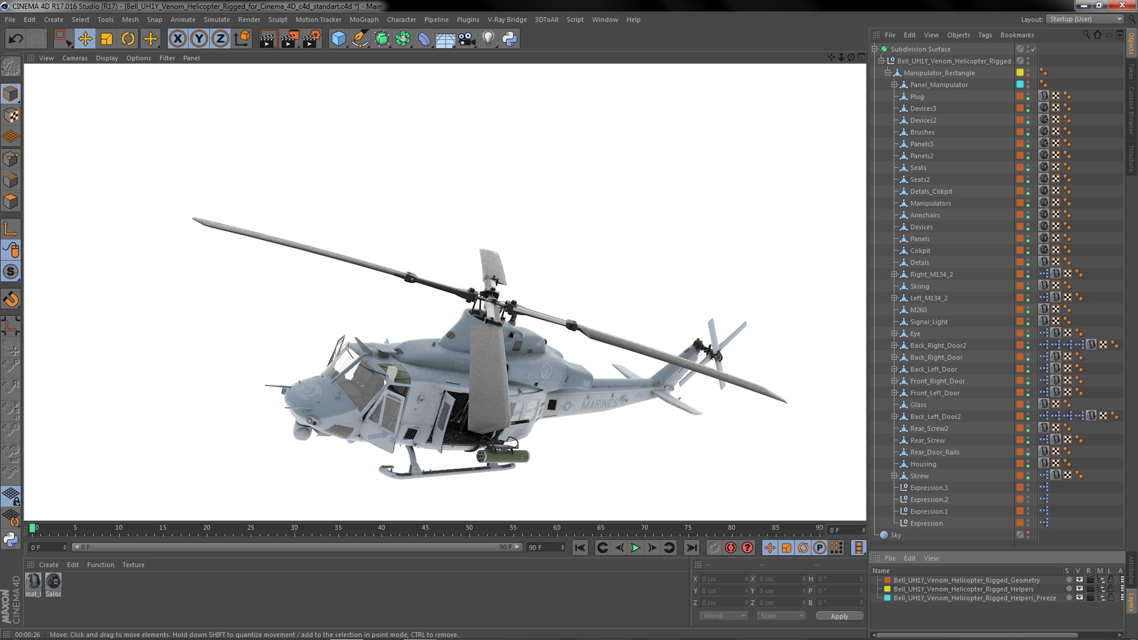
Task: Add a Cube primitive object
Action: [338, 39]
